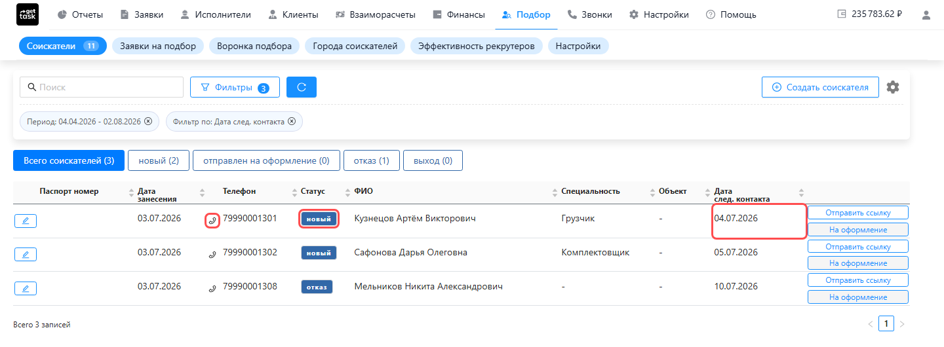This screenshot has width=944, height=347.
Task: Sort by Дата след. контакта column arrows
Action: click(x=801, y=192)
